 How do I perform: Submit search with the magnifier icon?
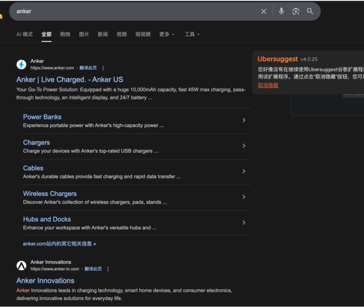(310, 11)
